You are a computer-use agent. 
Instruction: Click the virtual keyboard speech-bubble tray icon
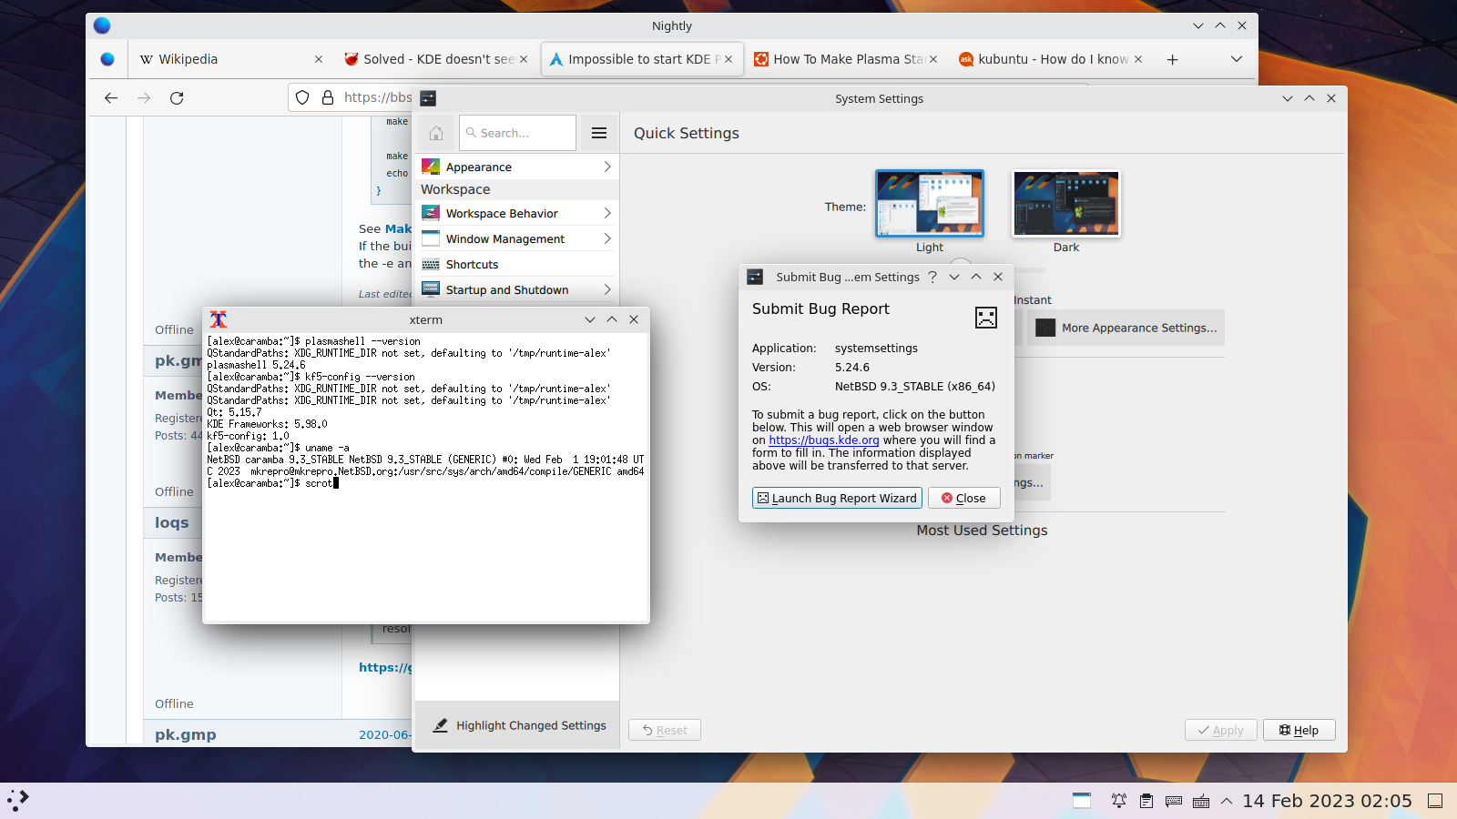(1174, 801)
